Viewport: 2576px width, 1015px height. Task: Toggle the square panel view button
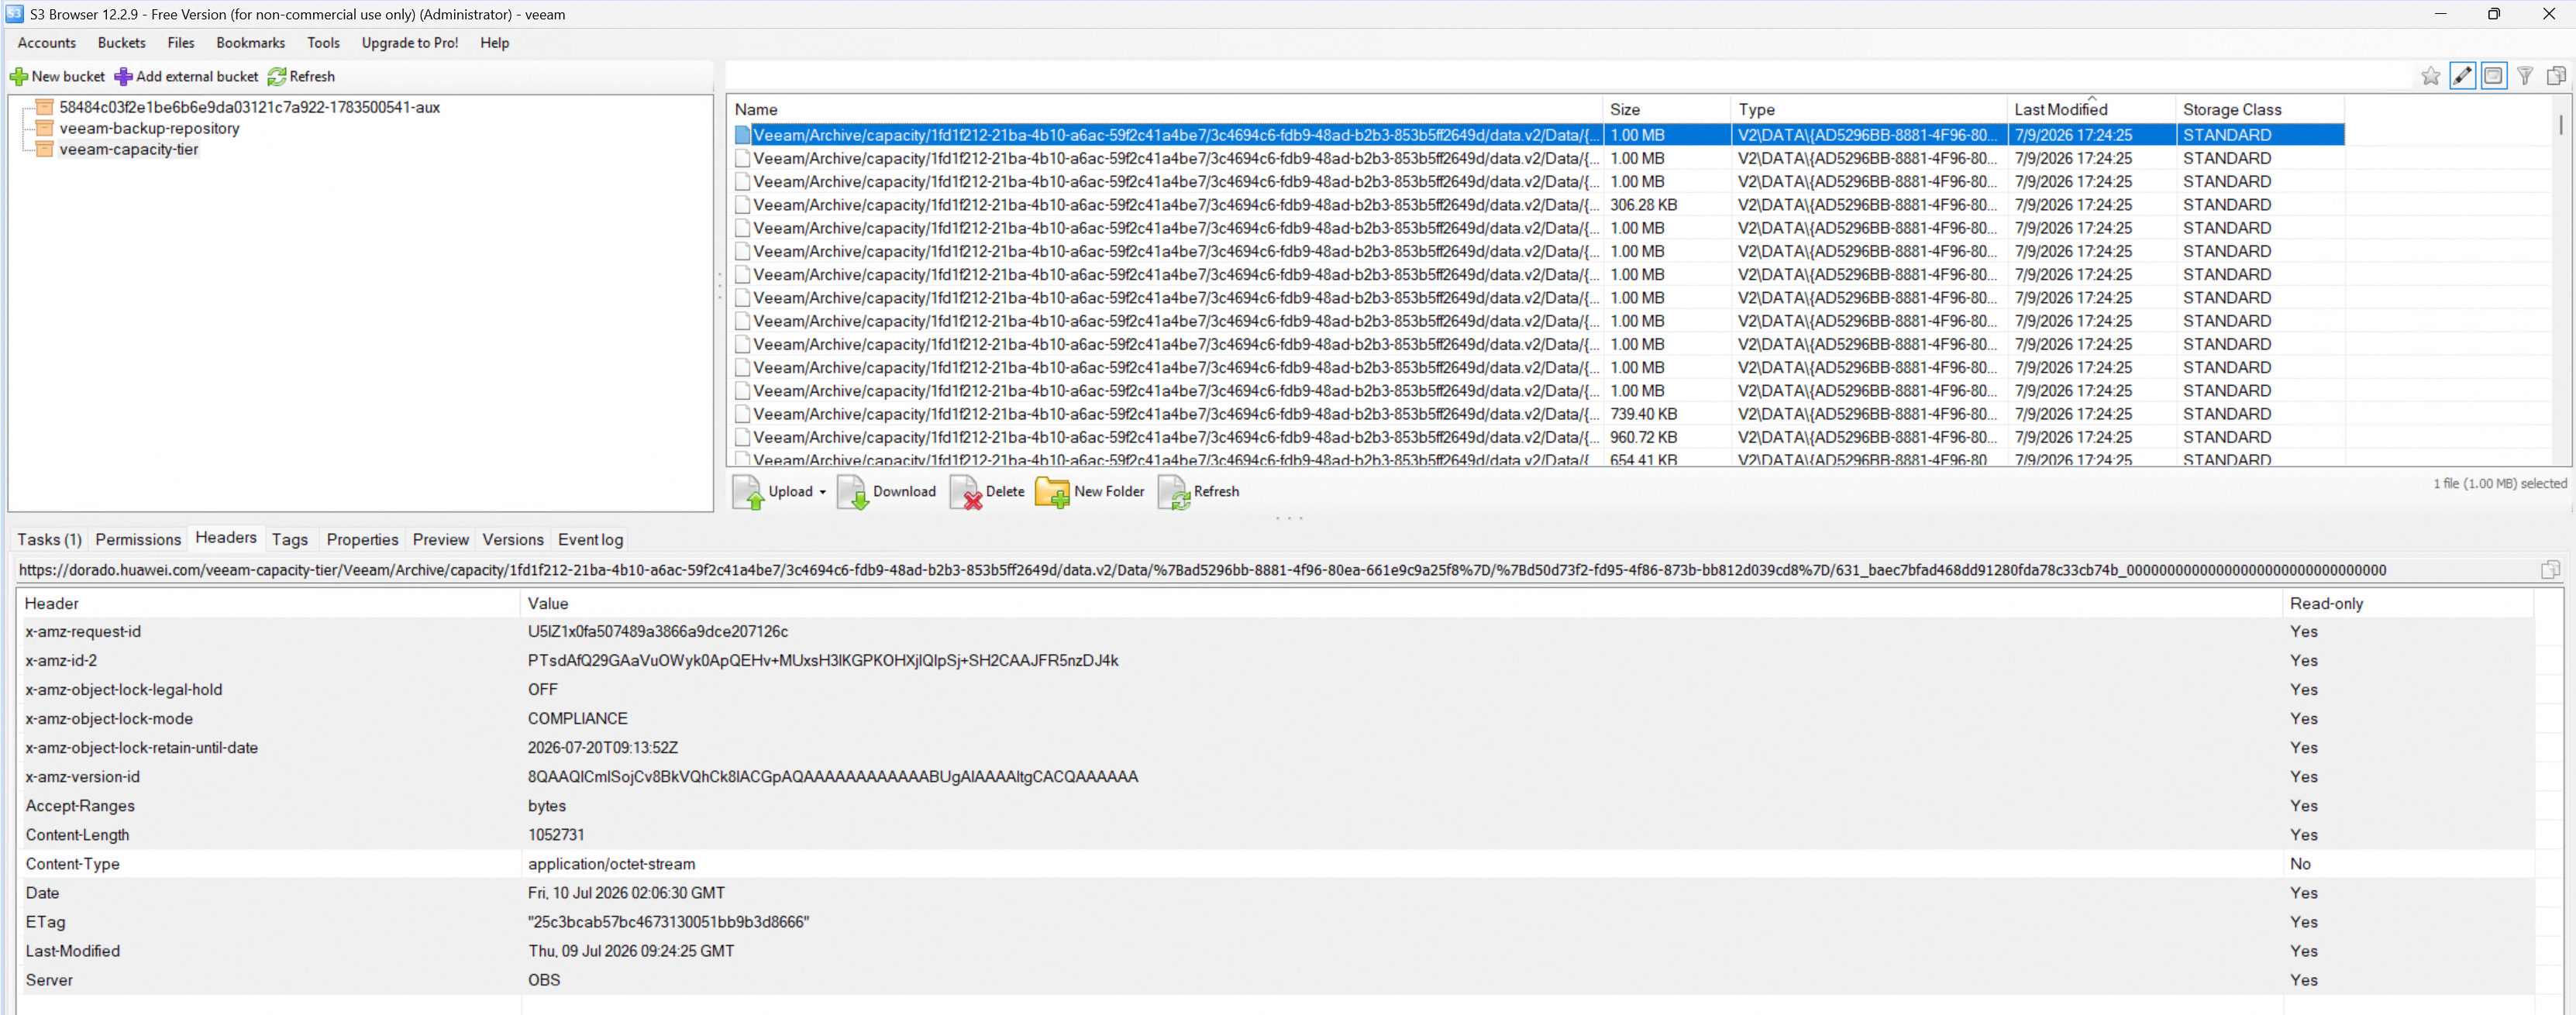coord(2494,76)
